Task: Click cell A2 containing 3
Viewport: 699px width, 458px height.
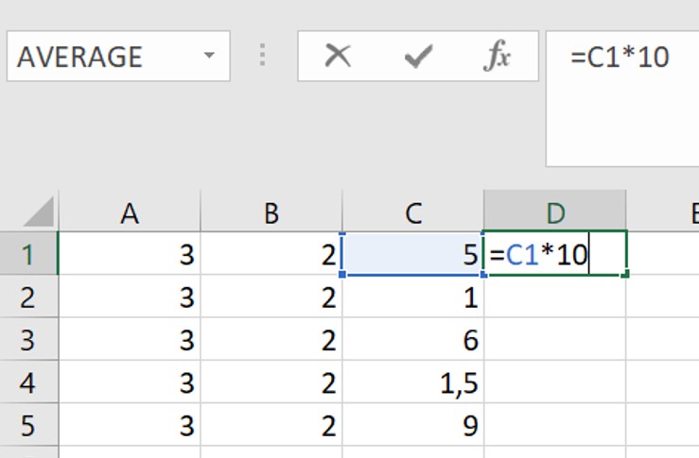Action: point(130,297)
